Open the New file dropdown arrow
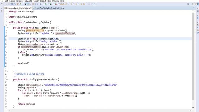The height and width of the screenshot is (112, 199). pyautogui.click(x=4, y=4)
